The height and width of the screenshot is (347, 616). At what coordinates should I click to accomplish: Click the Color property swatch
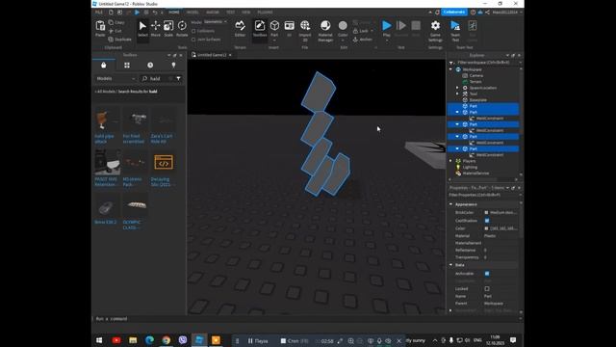coord(487,228)
